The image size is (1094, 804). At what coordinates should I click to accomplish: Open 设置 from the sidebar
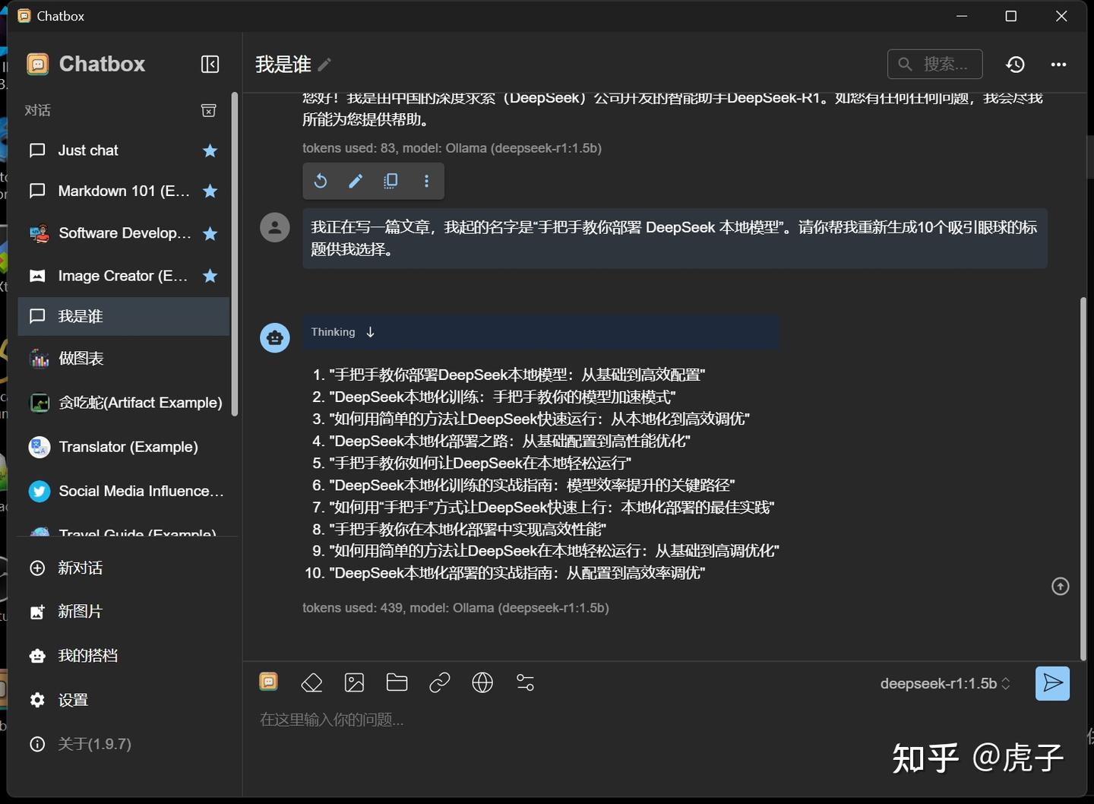click(74, 699)
